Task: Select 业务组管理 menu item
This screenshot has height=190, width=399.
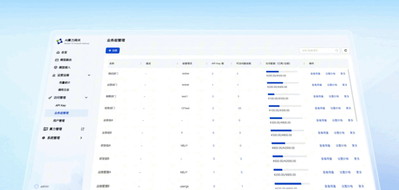Action: click(66, 113)
